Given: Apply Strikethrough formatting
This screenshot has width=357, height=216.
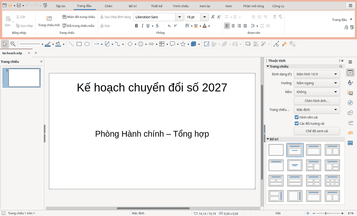Looking at the screenshot, I should [157, 26].
